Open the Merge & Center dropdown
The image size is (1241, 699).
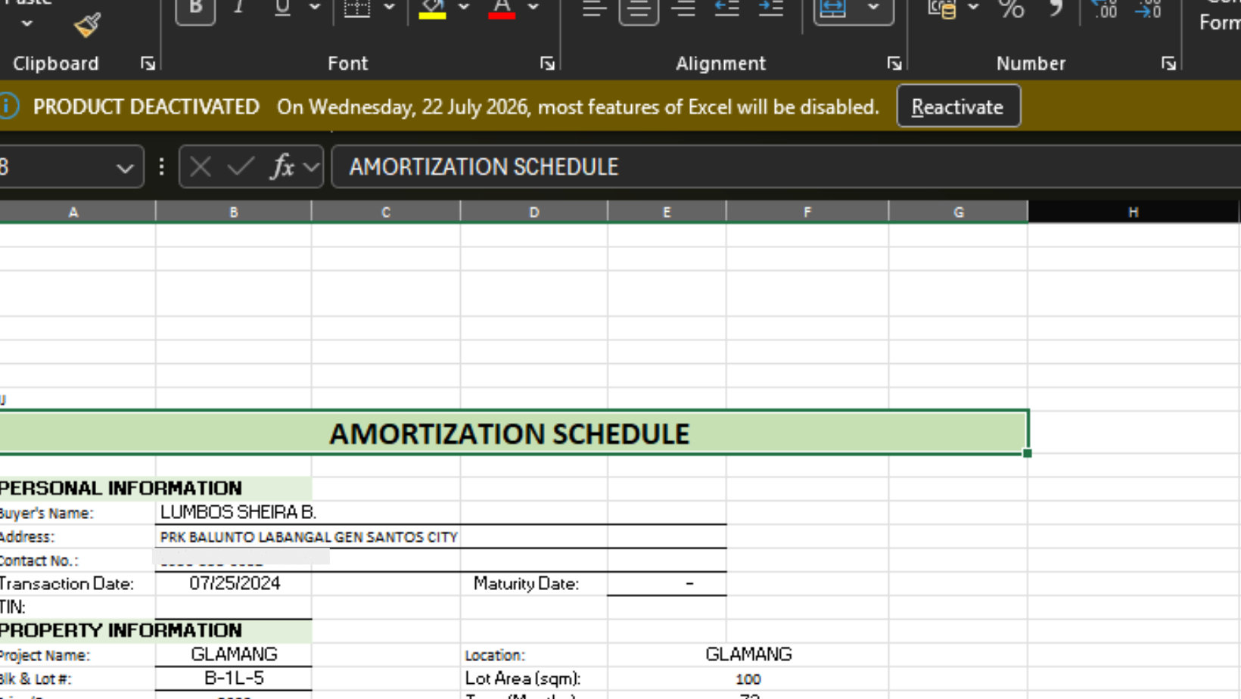point(874,8)
